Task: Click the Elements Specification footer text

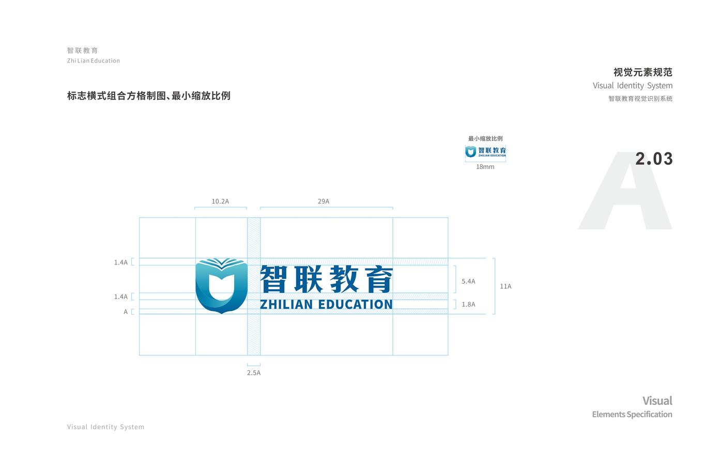Action: pos(632,414)
